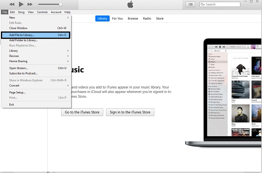Image resolution: width=262 pixels, height=173 pixels.
Task: Click Sign in to the iTunes Store
Action: pos(130,112)
